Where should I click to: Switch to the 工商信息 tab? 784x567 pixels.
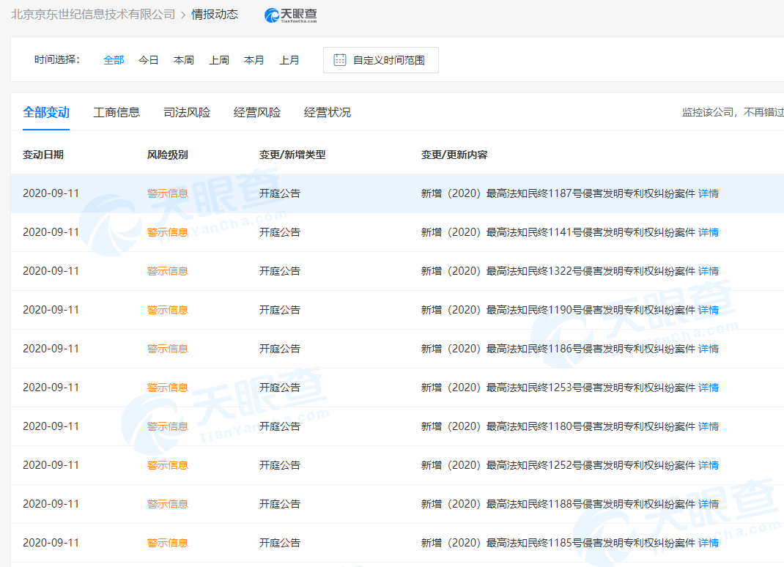coord(117,113)
